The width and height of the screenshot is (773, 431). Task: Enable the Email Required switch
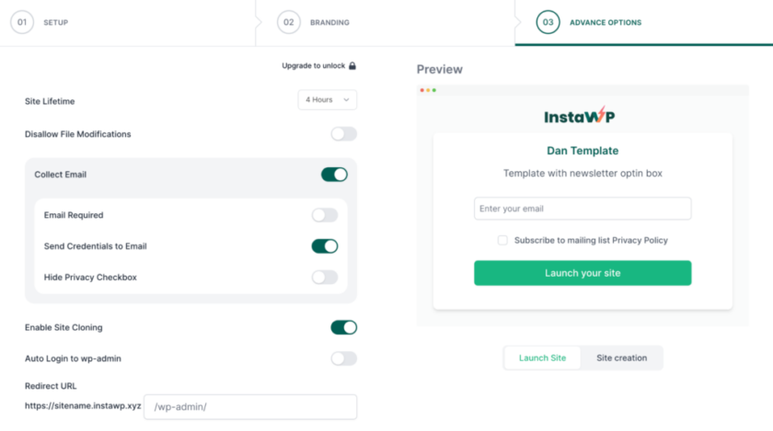tap(324, 215)
